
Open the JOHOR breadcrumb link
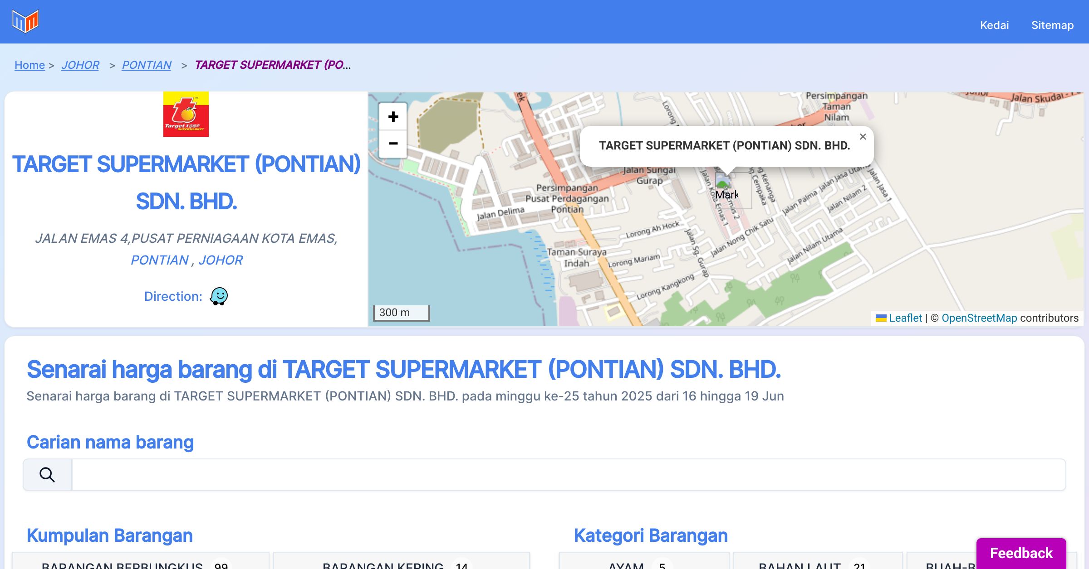(x=80, y=65)
